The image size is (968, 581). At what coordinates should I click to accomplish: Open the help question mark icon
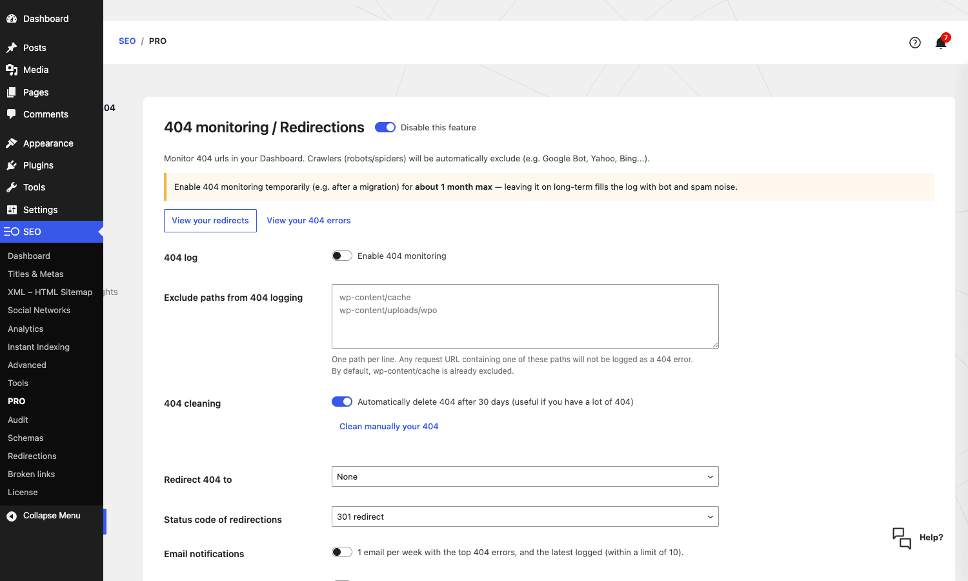click(915, 43)
